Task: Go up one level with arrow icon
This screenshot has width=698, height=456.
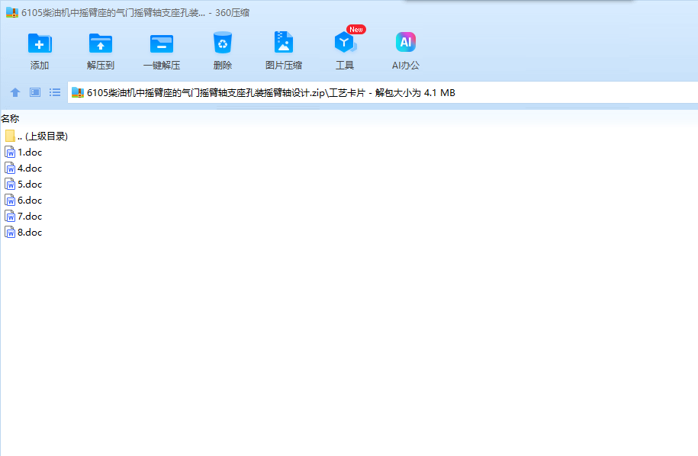Action: pos(15,92)
